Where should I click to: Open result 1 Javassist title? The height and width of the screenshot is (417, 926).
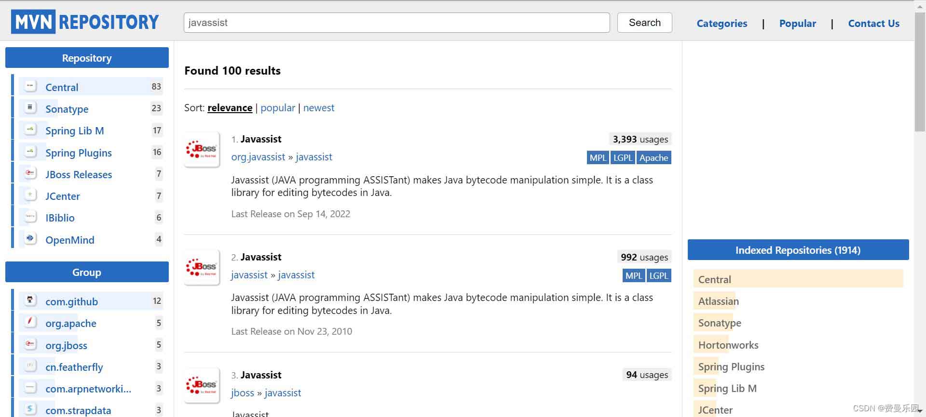click(x=261, y=139)
